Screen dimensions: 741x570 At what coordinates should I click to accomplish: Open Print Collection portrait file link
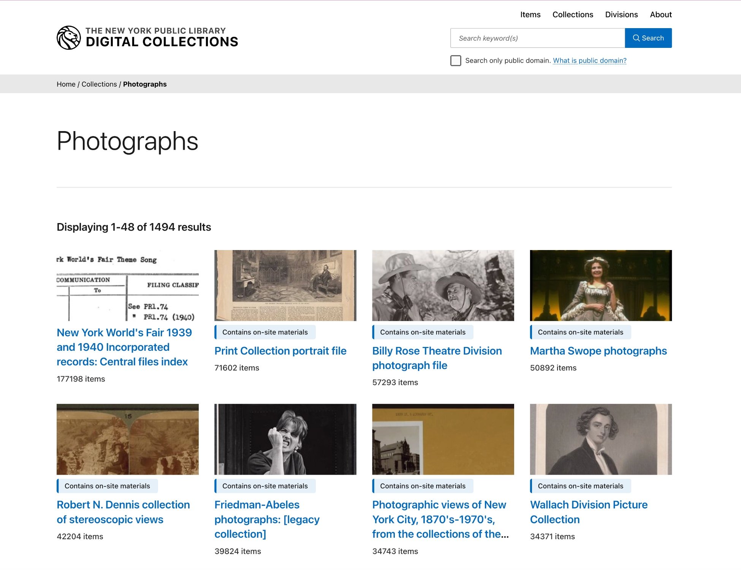[280, 351]
